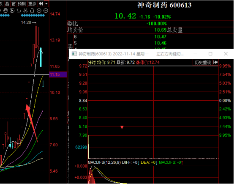Click the 神奇制药 600613 stock title
The width and height of the screenshot is (234, 184).
click(x=164, y=5)
